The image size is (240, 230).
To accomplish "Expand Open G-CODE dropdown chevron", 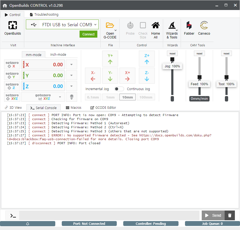I will (x=116, y=30).
